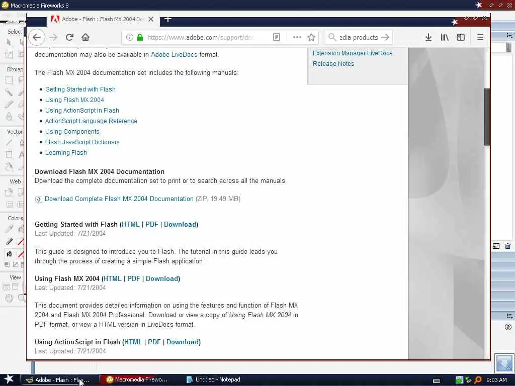Open a new browser tab
Viewport: 515px width, 386px height.
coord(168,20)
